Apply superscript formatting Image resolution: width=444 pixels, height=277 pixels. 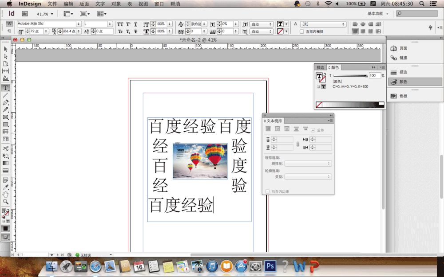(x=128, y=24)
